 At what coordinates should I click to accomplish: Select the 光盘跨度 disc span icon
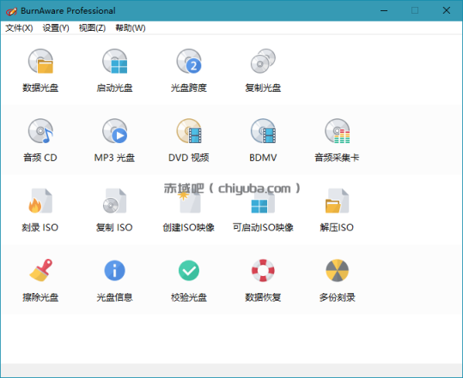[189, 61]
